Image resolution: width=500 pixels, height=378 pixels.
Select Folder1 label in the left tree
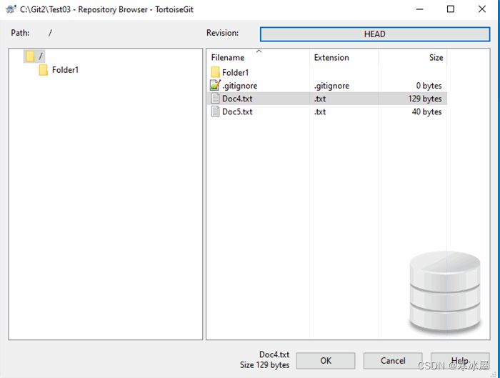pos(65,70)
